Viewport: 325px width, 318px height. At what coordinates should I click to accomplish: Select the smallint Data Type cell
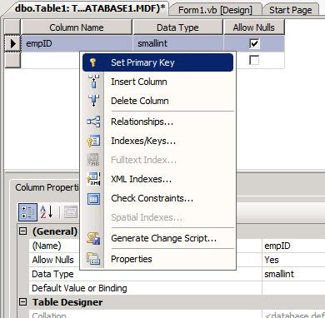tap(177, 43)
